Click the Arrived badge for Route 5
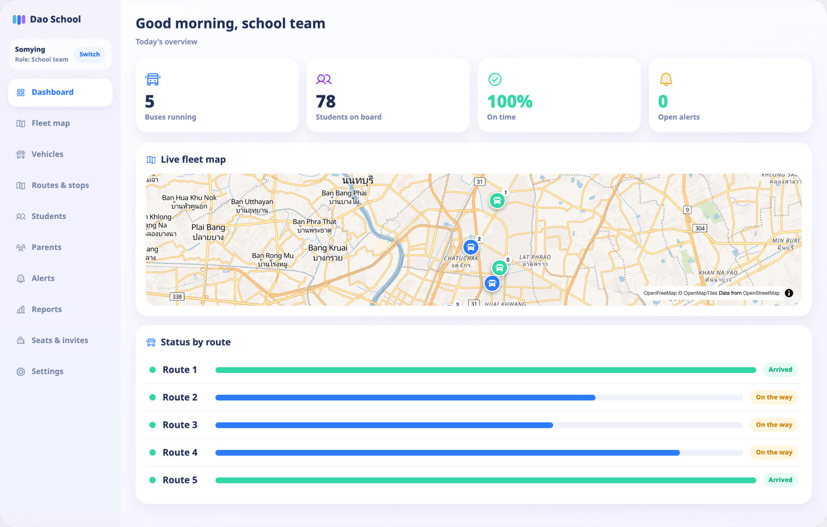The width and height of the screenshot is (827, 527). coord(780,480)
